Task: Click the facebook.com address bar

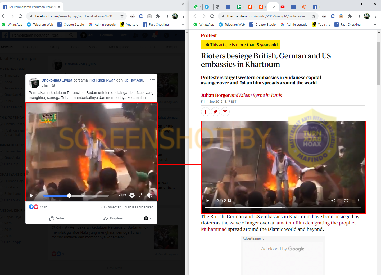Action: (x=75, y=16)
